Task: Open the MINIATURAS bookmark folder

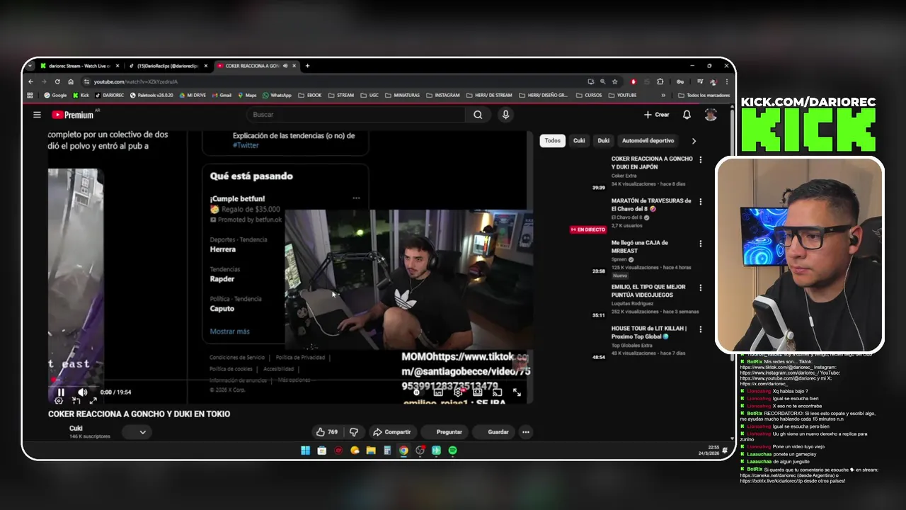Action: pos(402,95)
